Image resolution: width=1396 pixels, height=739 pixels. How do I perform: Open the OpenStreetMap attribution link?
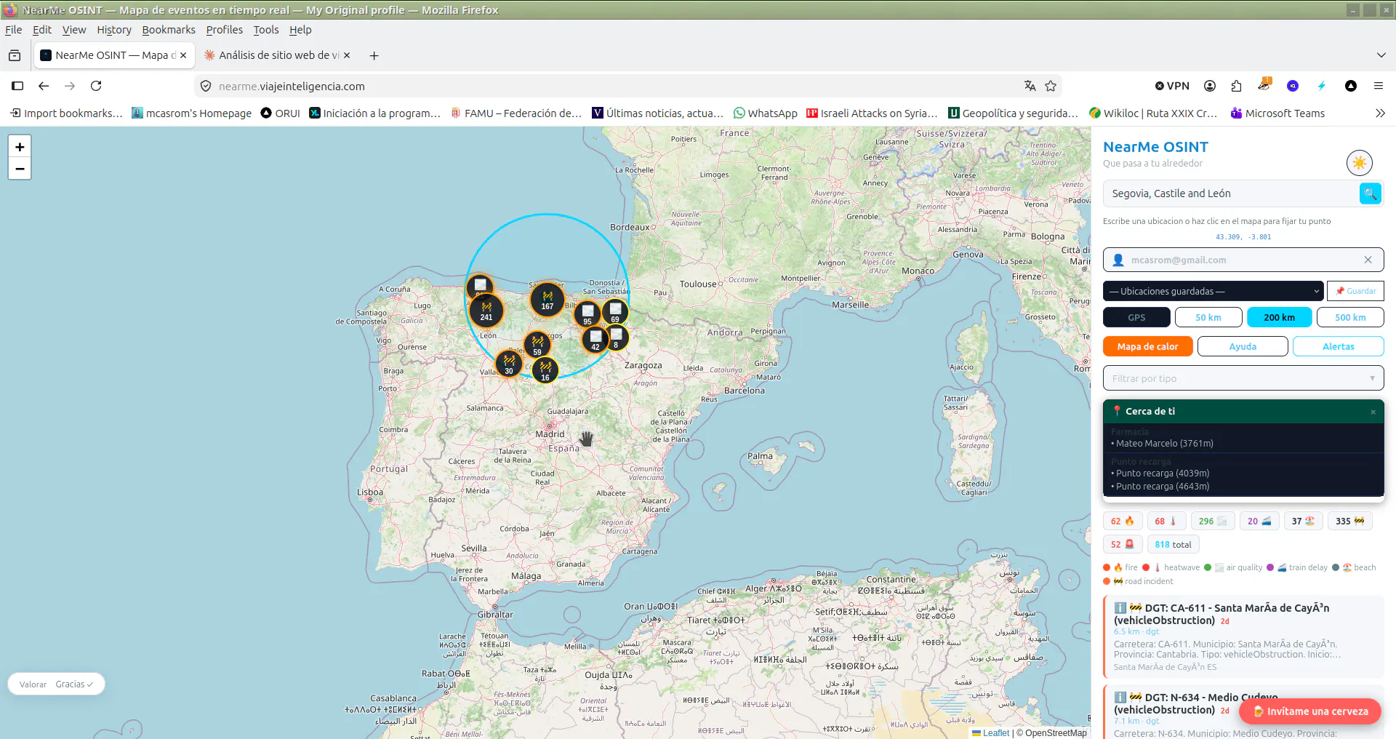click(x=1056, y=733)
